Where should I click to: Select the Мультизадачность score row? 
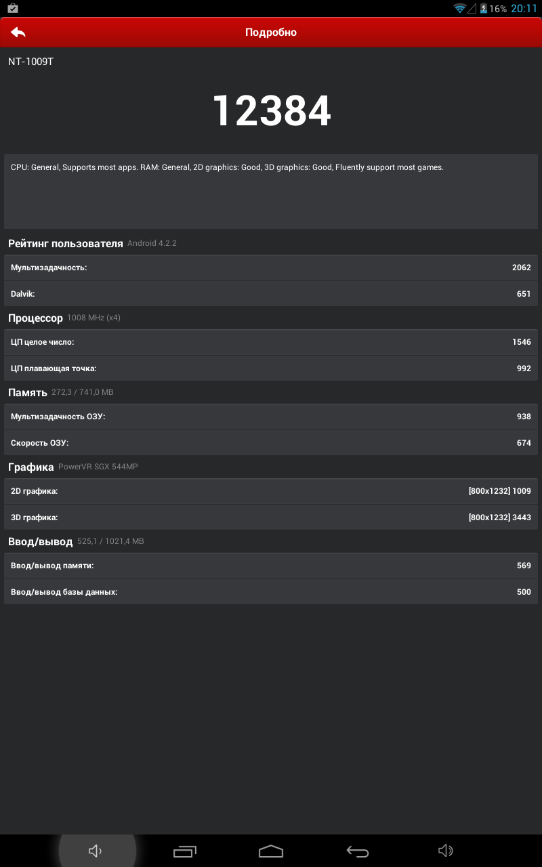(271, 268)
